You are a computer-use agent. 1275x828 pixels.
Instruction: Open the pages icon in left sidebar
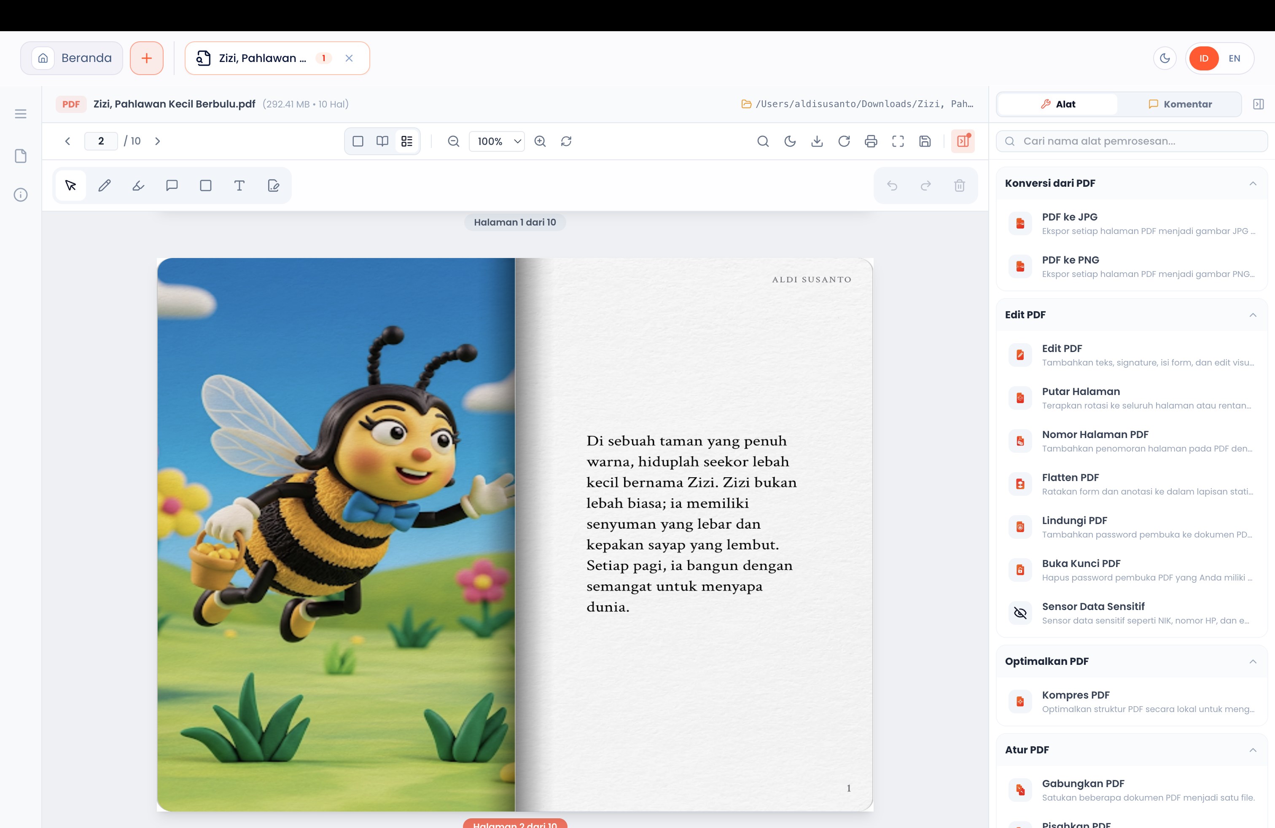20,156
